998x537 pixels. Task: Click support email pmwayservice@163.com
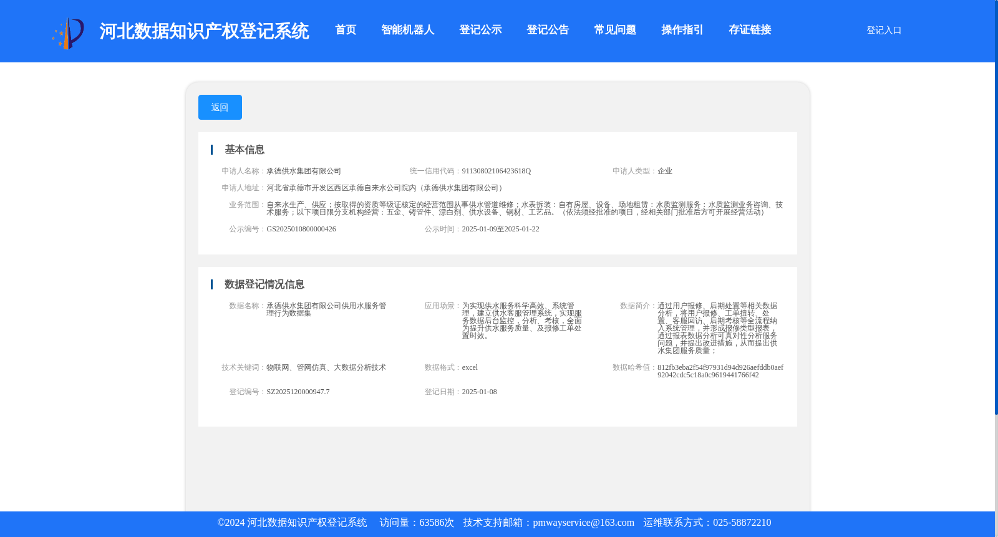[x=583, y=523]
